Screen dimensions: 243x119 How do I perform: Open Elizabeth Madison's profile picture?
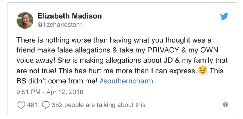click(x=25, y=20)
